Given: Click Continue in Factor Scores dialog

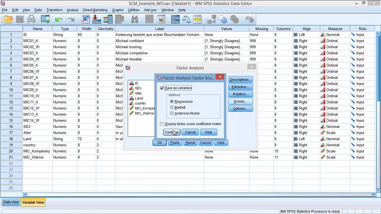Looking at the screenshot, I should pyautogui.click(x=172, y=132).
